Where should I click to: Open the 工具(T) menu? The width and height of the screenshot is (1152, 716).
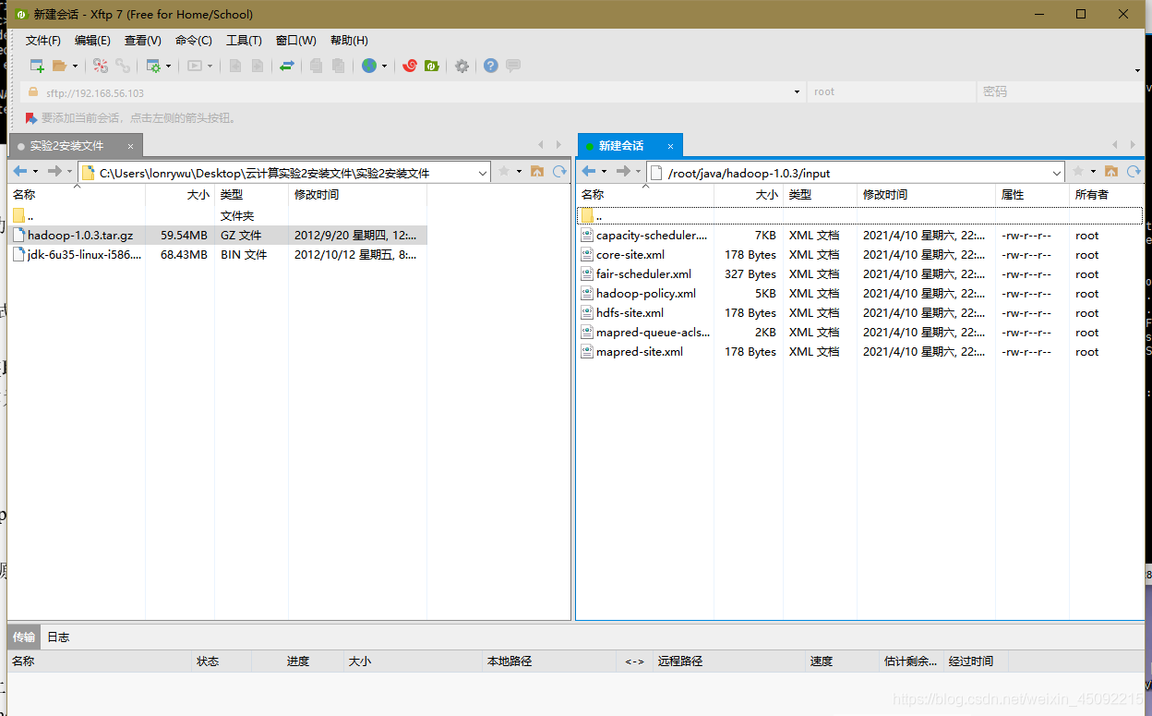pyautogui.click(x=244, y=41)
